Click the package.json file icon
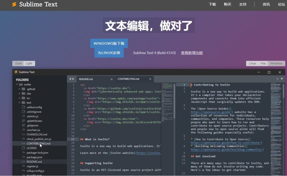The height and width of the screenshot is (176, 287). click(24, 157)
